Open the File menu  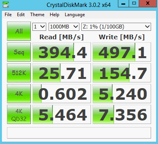8,15
